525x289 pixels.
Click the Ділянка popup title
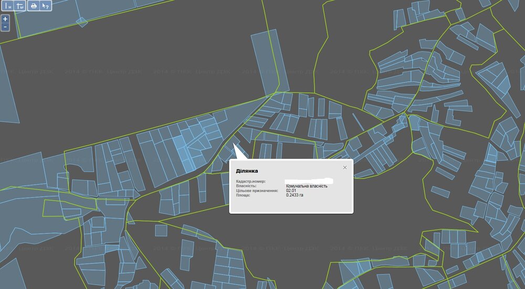click(x=247, y=170)
